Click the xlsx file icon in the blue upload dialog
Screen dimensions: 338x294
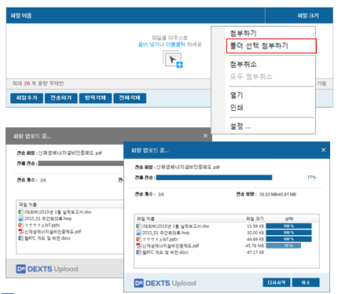[x=138, y=226]
